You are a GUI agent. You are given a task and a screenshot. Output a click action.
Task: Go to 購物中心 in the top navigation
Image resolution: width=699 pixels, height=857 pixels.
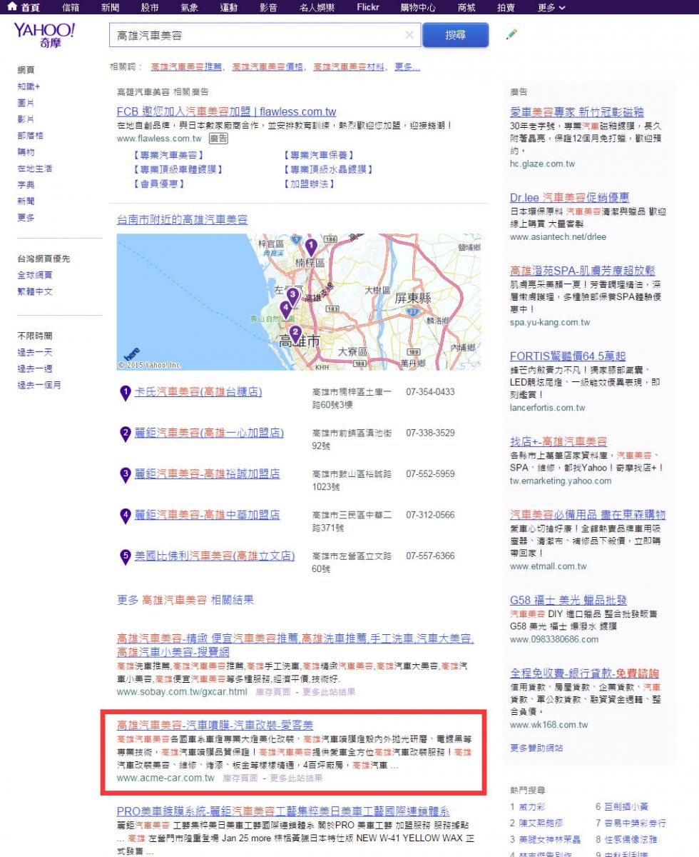pos(418,7)
